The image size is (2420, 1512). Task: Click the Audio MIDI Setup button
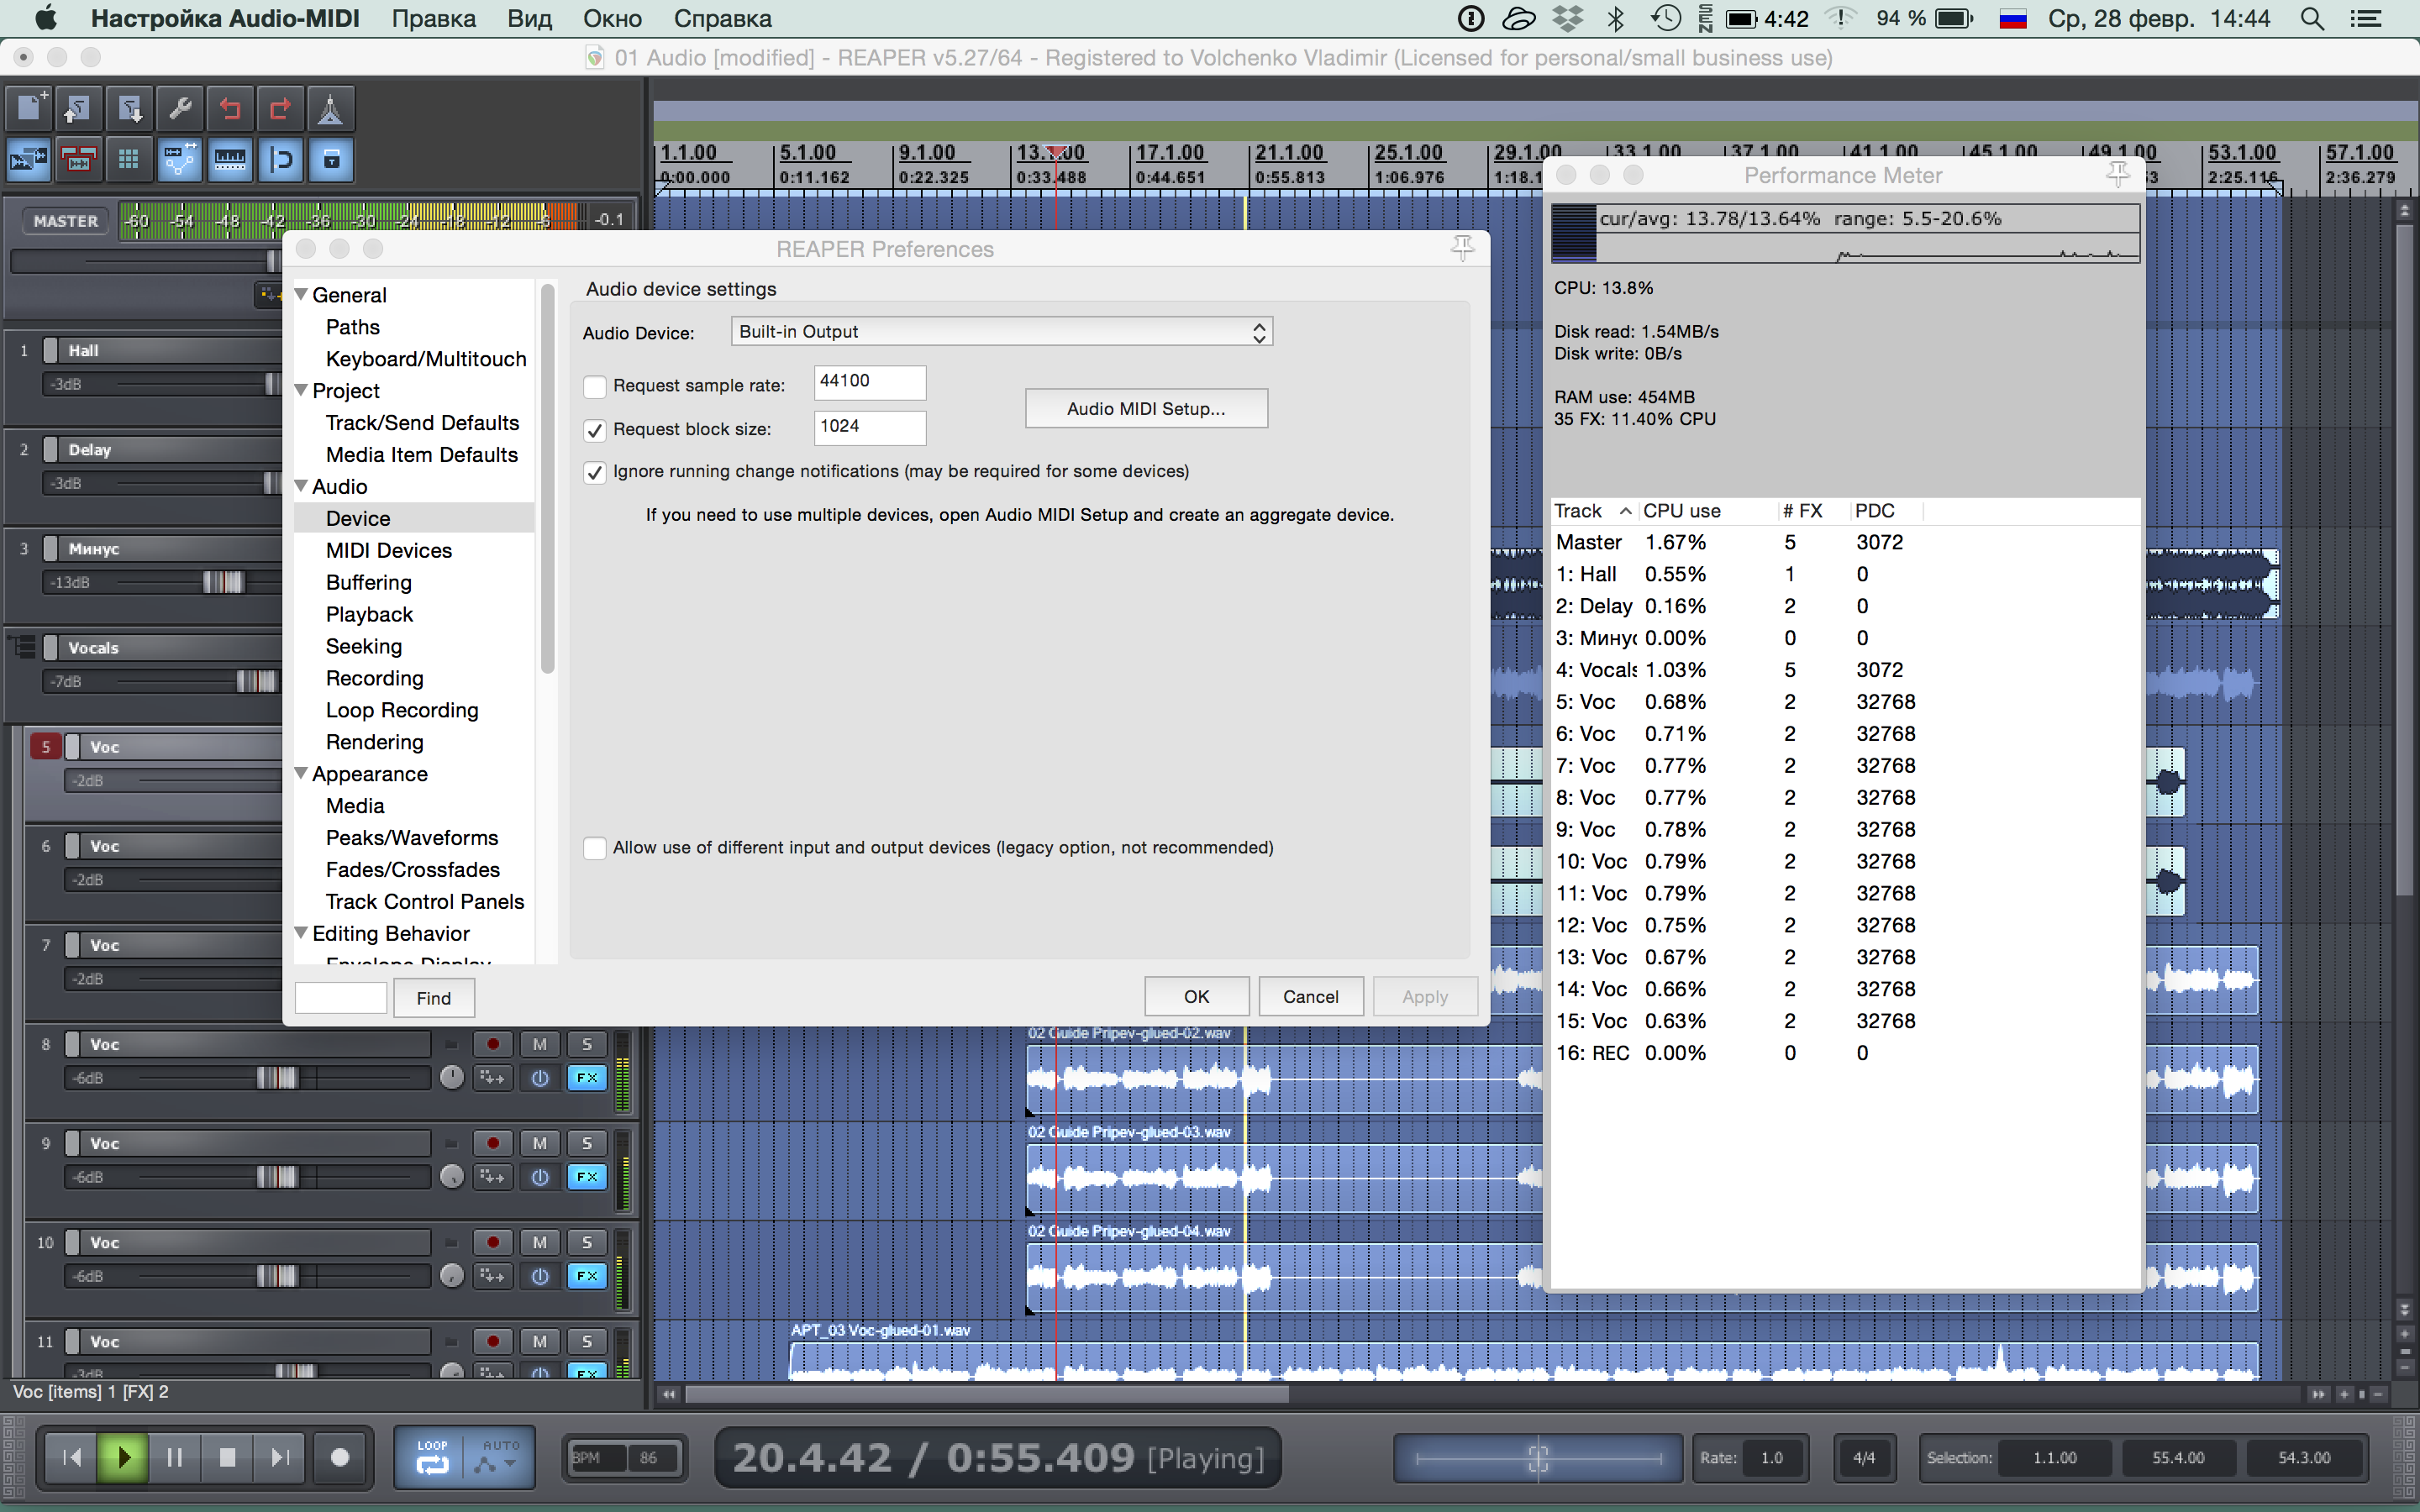coord(1146,408)
